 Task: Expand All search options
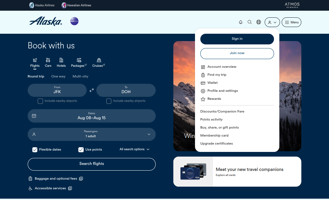click(134, 149)
